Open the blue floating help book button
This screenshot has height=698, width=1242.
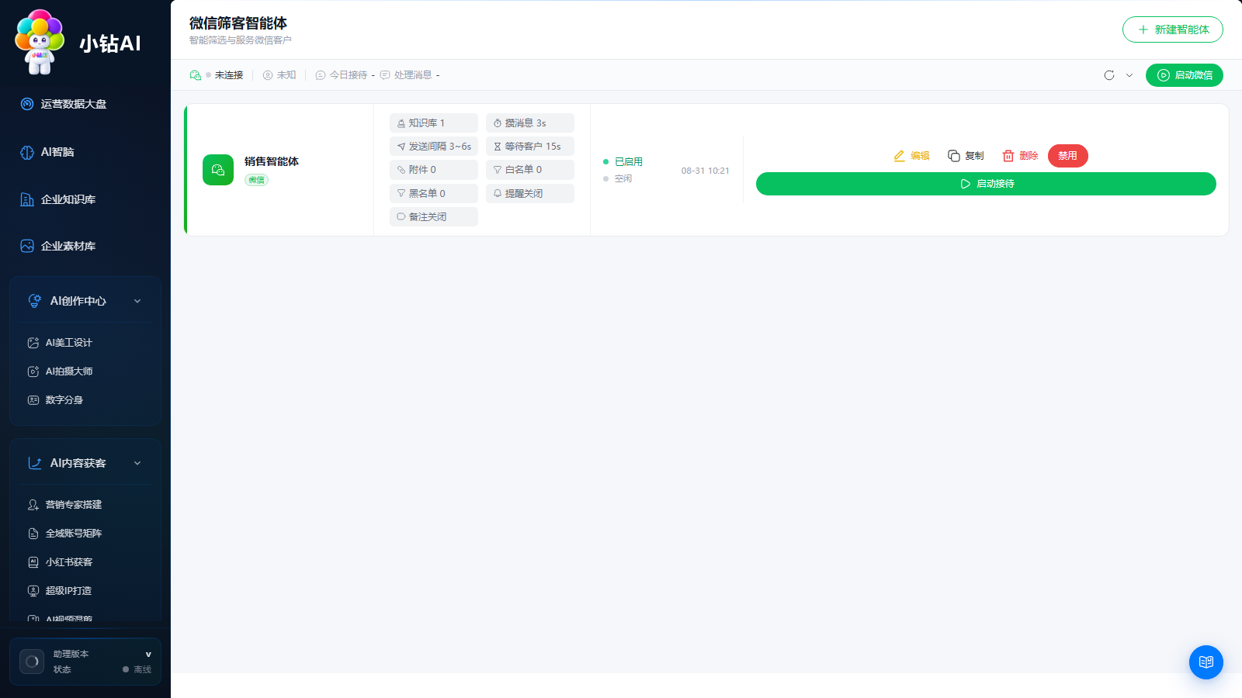click(x=1206, y=662)
